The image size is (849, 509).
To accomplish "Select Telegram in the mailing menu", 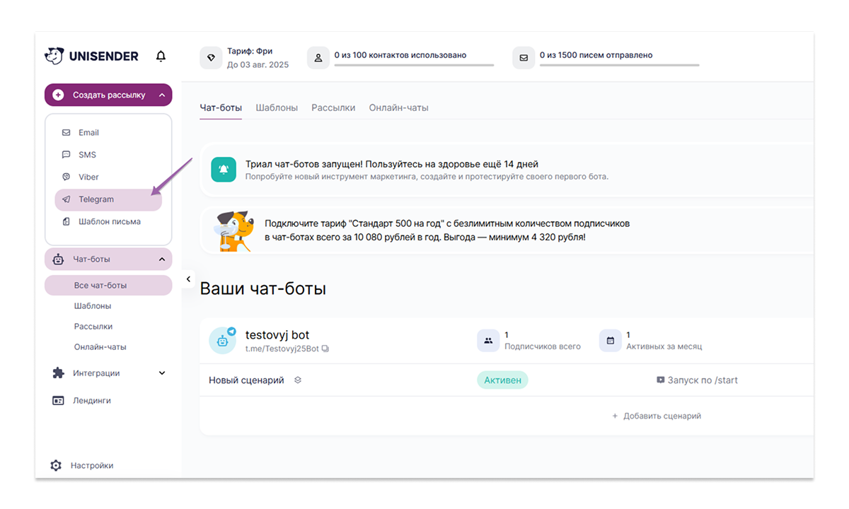I will point(96,199).
